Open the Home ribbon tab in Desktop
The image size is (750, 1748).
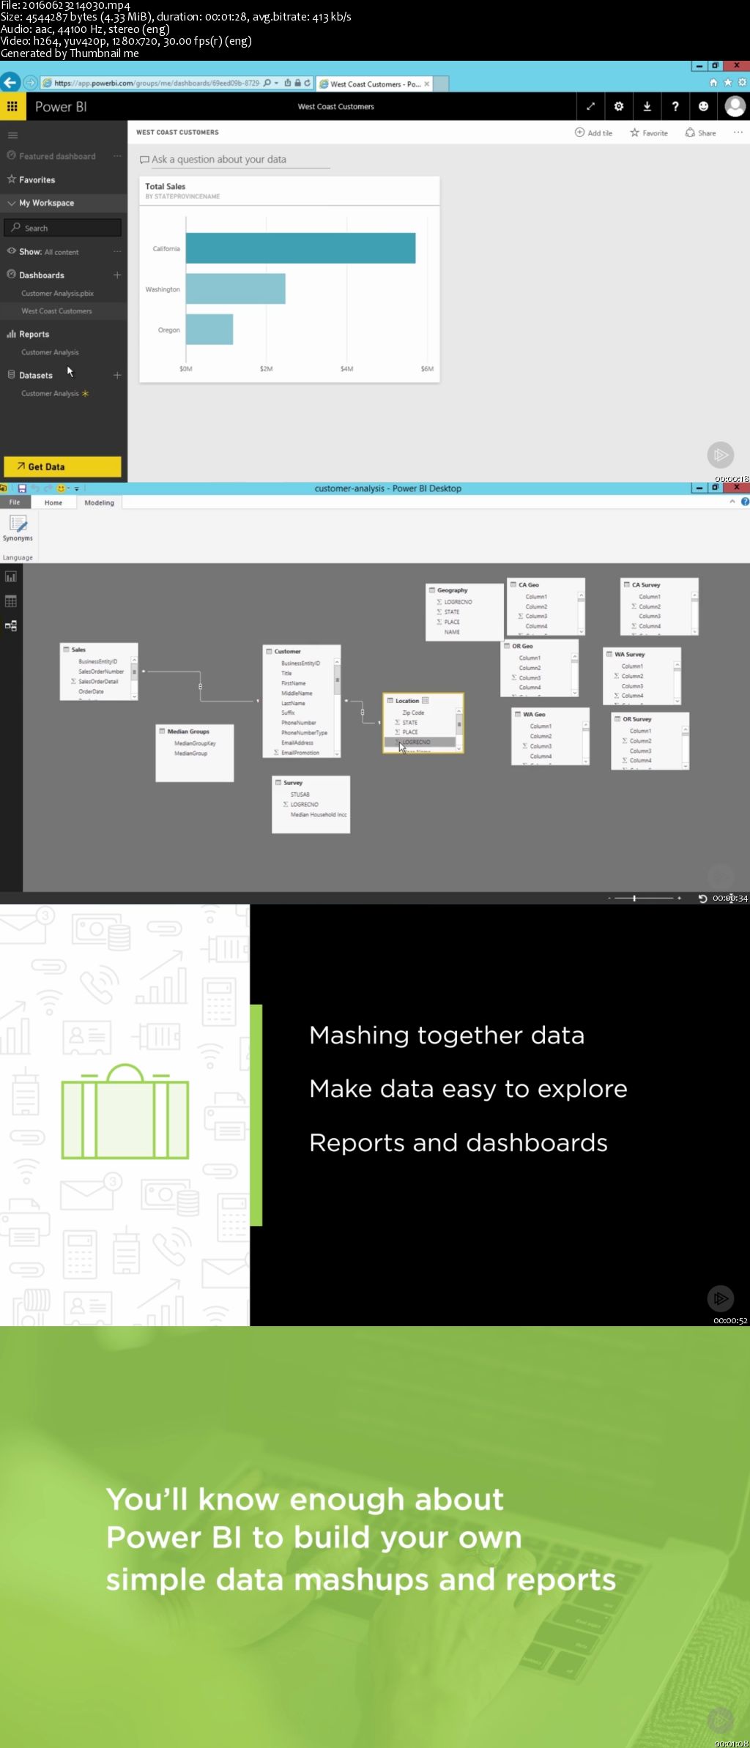[53, 502]
